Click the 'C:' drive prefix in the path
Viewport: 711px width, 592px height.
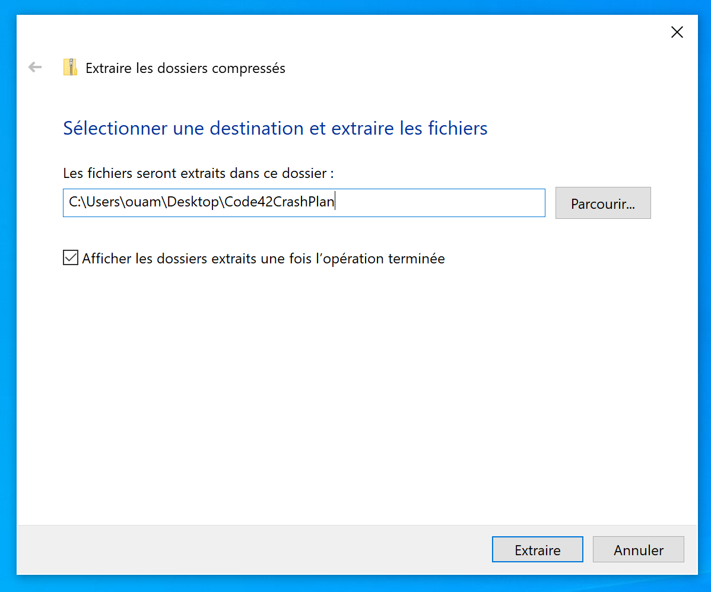pyautogui.click(x=74, y=202)
